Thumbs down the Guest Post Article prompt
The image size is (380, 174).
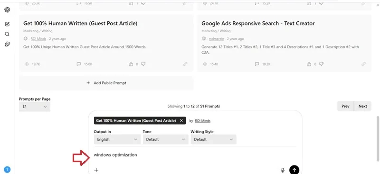[143, 64]
